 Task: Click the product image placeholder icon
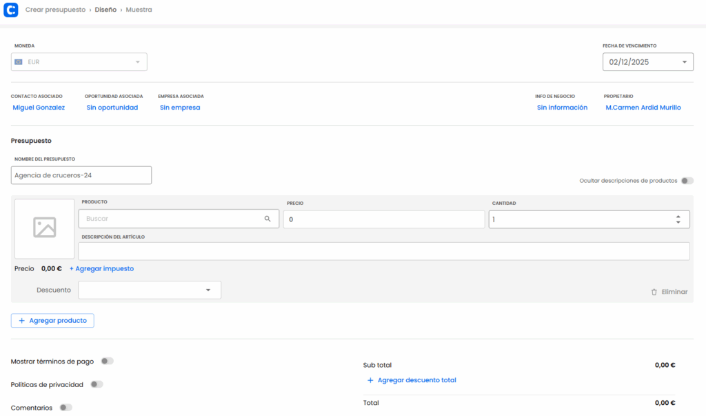point(44,228)
